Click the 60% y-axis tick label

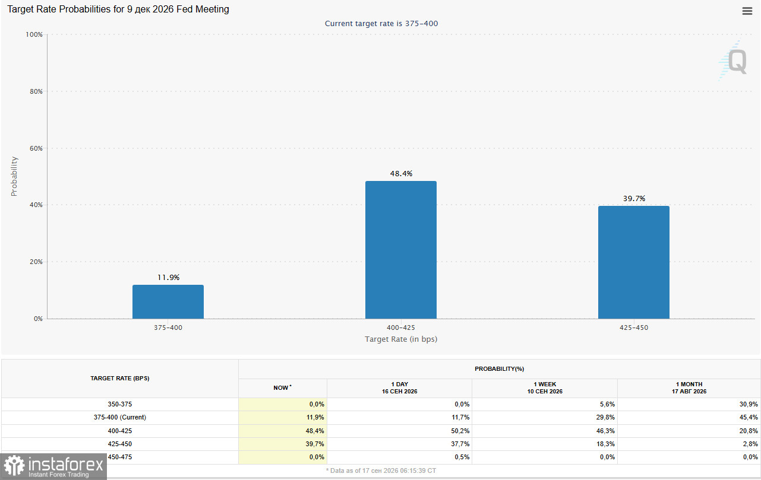(36, 148)
